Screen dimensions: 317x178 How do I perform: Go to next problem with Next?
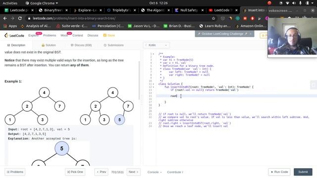click(133, 172)
